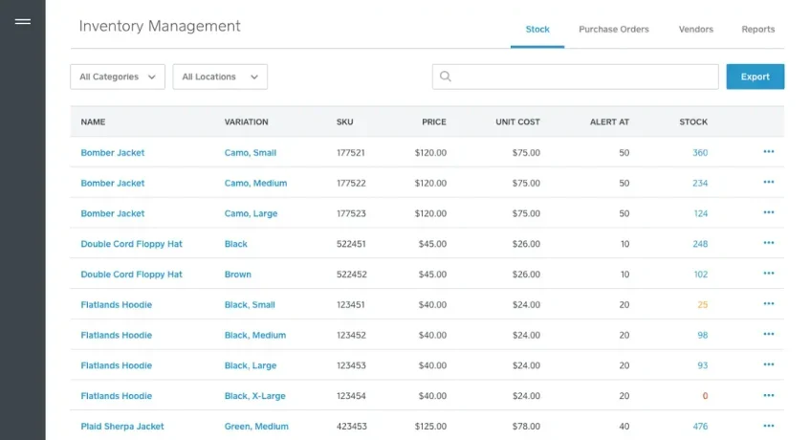Click the $78.00 unit cost cell
This screenshot has height=440, width=810.
pos(526,427)
